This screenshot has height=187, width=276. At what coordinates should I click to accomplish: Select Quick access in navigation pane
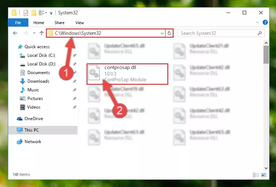[x=37, y=47]
